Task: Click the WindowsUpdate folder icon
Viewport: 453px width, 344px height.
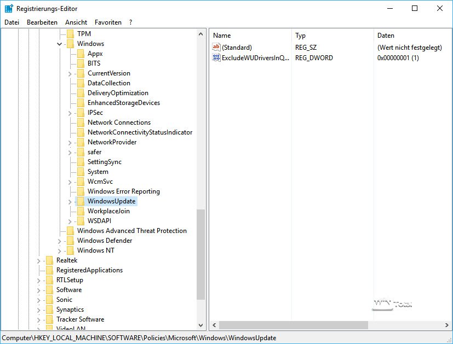Action: click(x=81, y=201)
